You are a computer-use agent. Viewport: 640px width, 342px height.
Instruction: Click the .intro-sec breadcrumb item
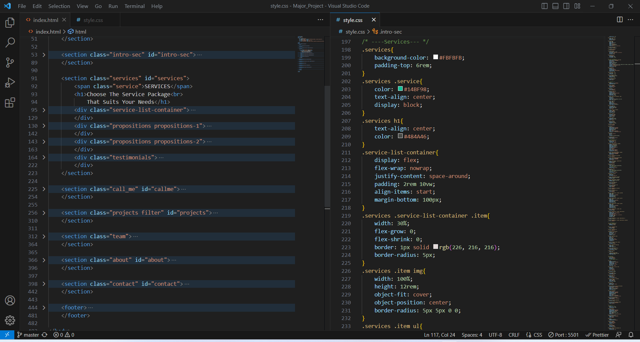[x=391, y=32]
